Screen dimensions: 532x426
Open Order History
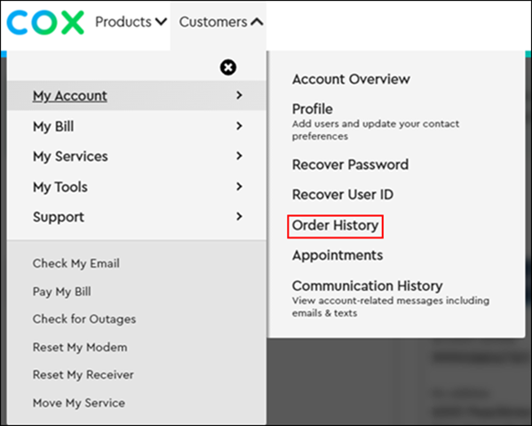(335, 226)
